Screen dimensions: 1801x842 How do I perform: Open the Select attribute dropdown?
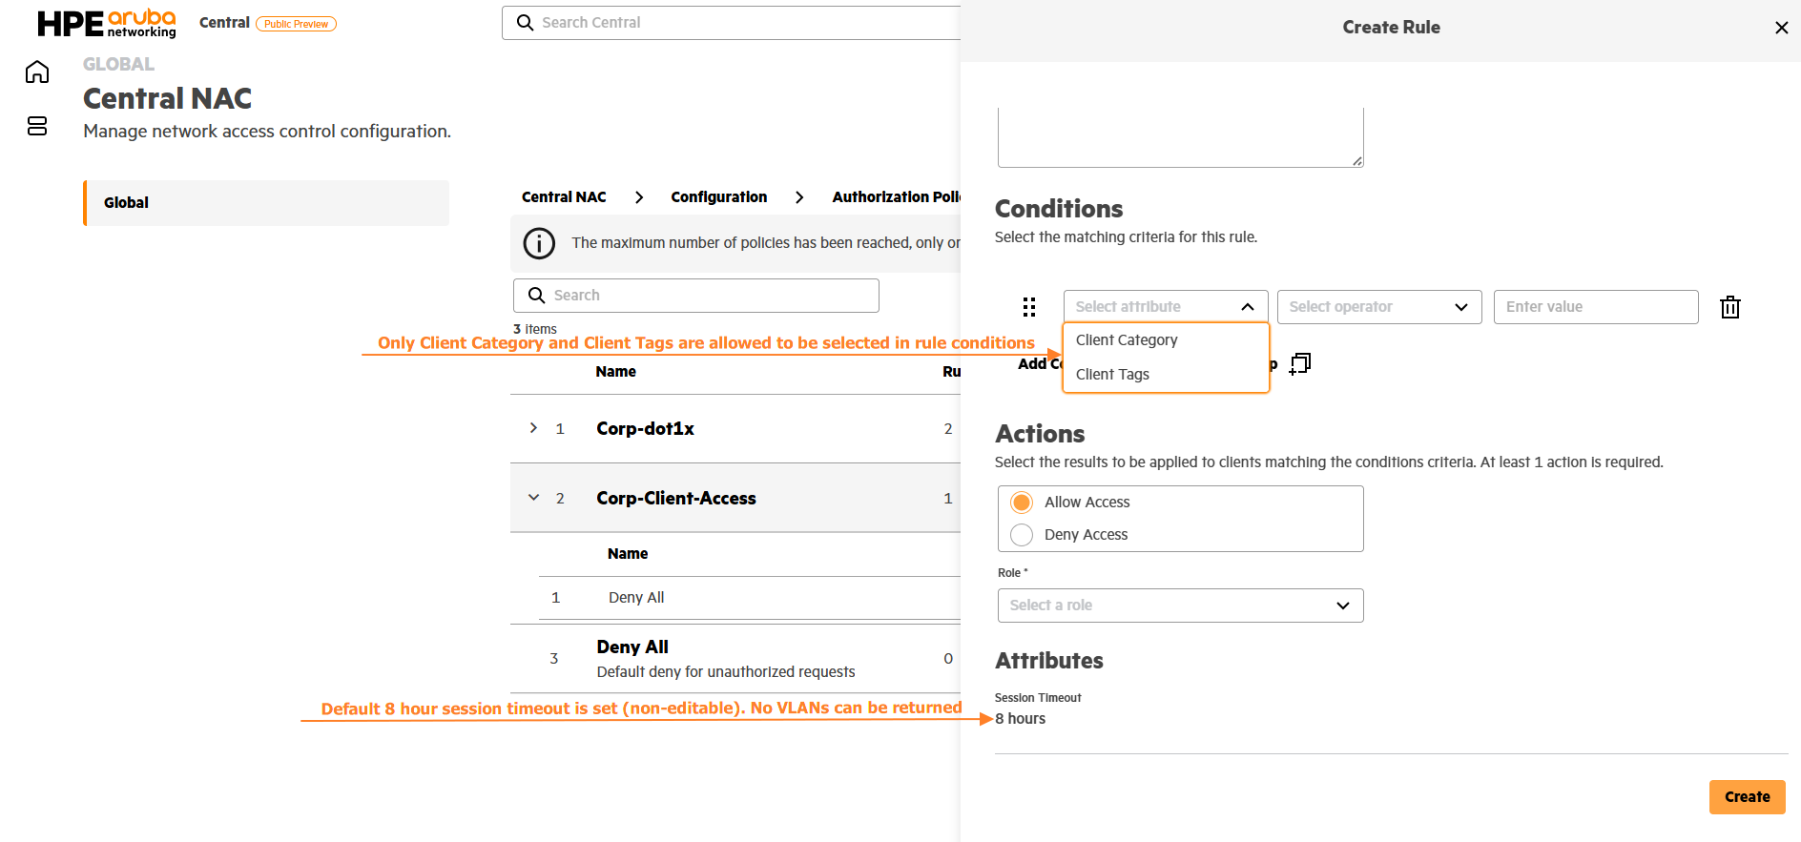tap(1166, 307)
